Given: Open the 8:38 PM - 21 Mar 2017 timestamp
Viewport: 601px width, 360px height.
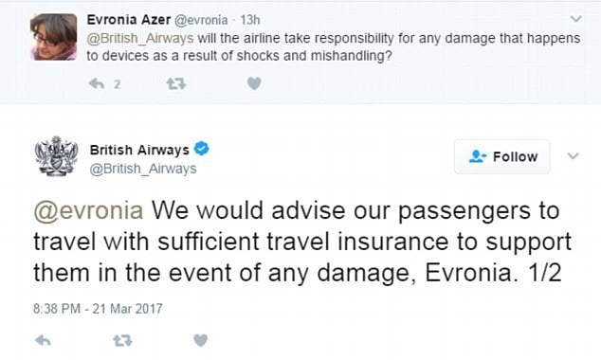Looking at the screenshot, I should pos(99,309).
